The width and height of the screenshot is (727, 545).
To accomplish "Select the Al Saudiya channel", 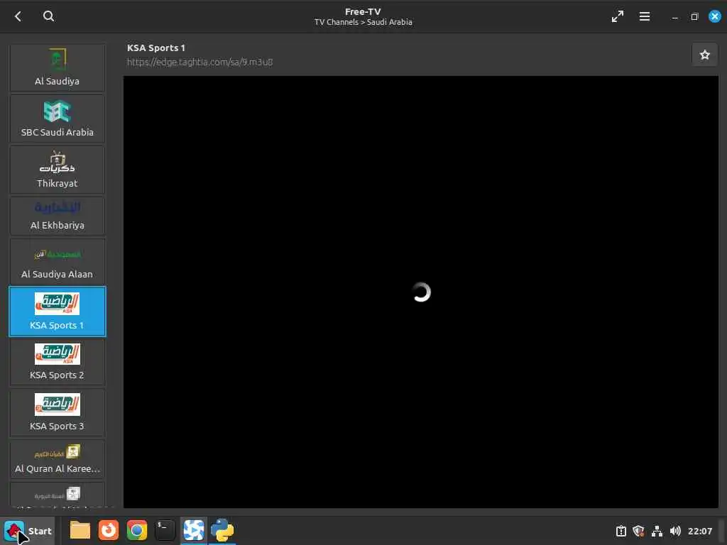I will (x=57, y=67).
